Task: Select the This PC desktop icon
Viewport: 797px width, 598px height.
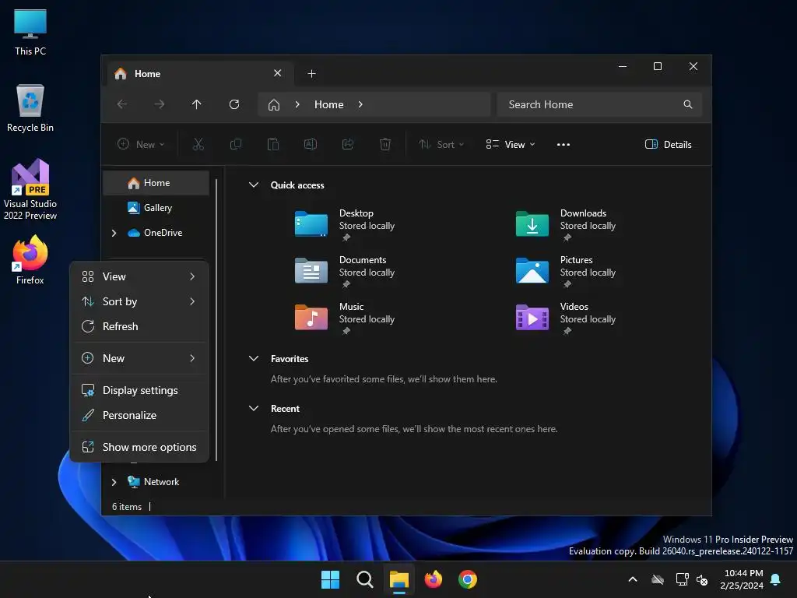Action: coord(30,31)
